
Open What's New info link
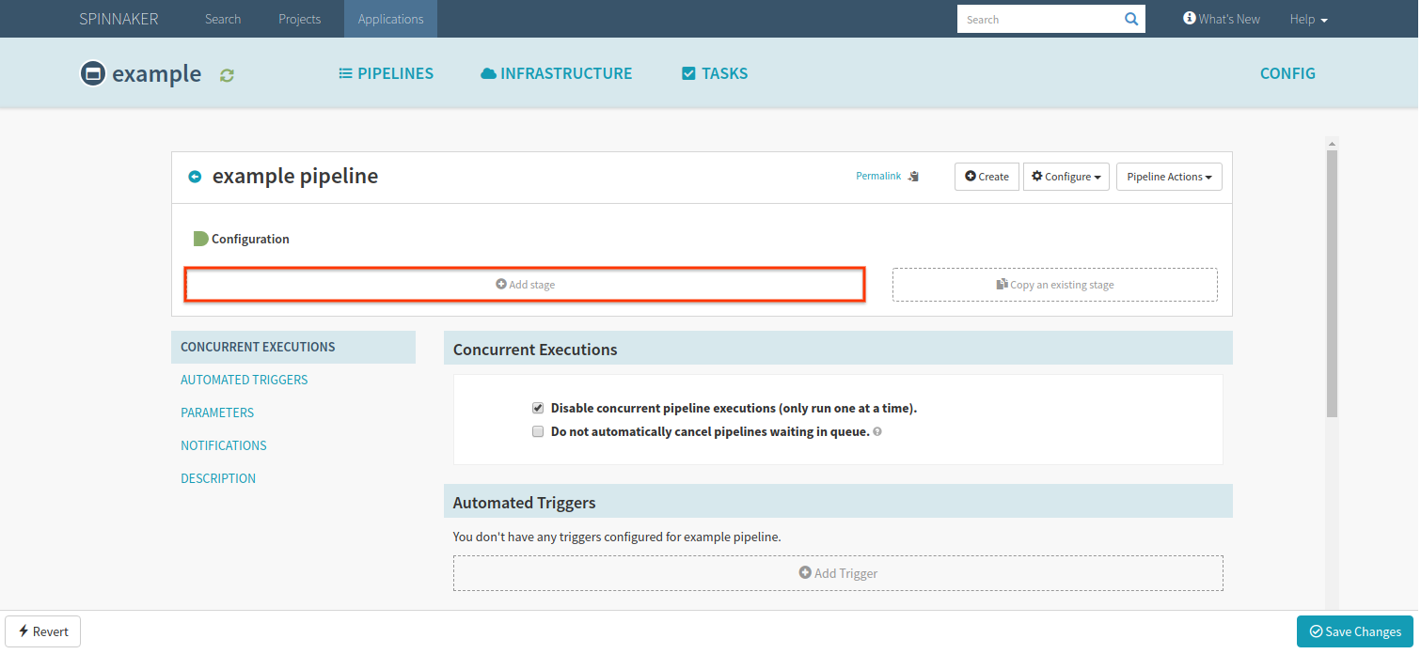1222,19
